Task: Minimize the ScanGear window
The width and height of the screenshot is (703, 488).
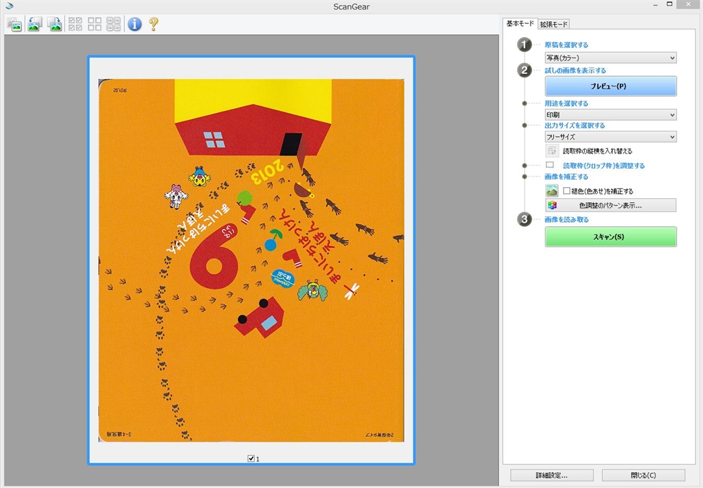Action: point(656,5)
